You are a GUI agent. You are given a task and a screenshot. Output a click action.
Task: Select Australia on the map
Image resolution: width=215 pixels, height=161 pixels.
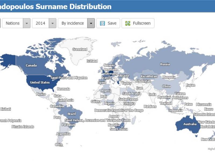(190, 124)
